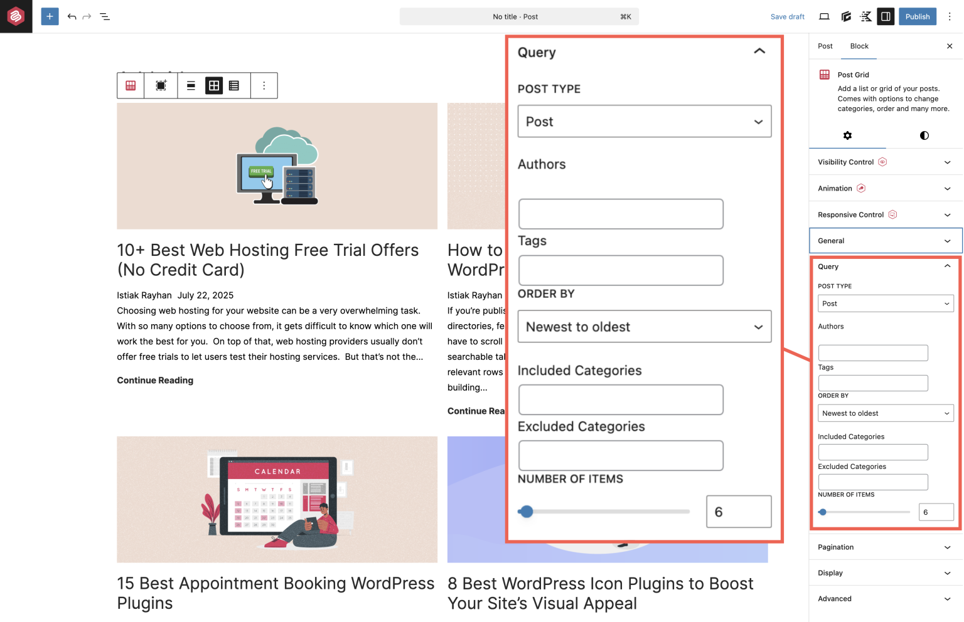
Task: Select the Block tab
Action: (859, 46)
